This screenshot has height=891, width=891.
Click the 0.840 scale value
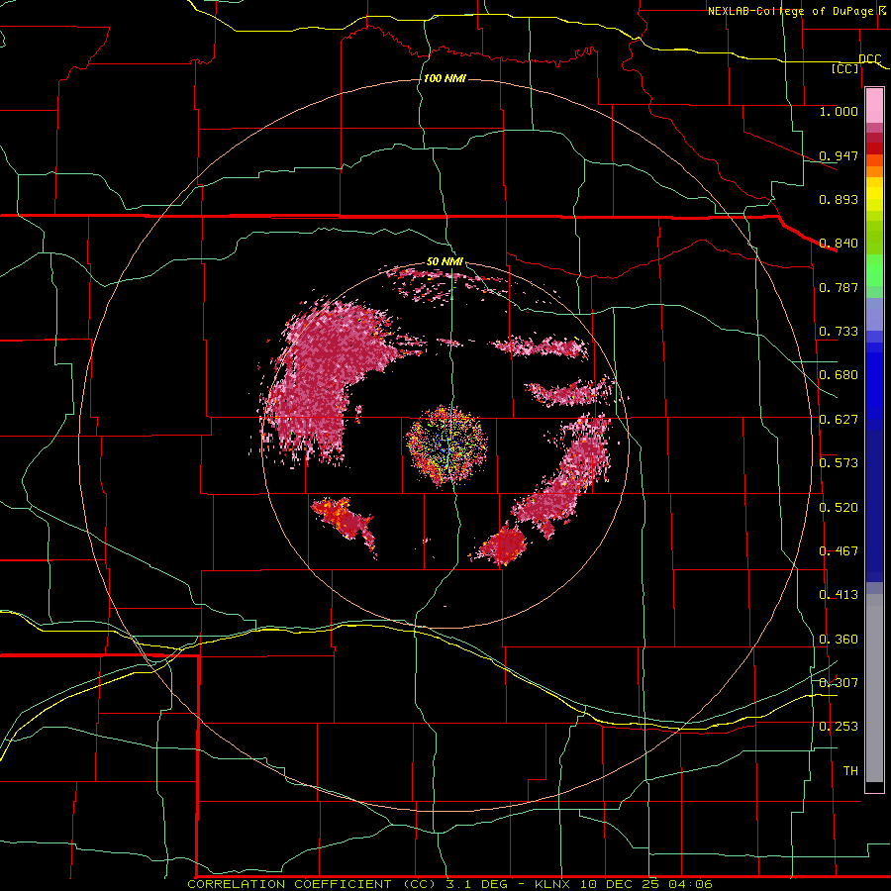coord(839,244)
